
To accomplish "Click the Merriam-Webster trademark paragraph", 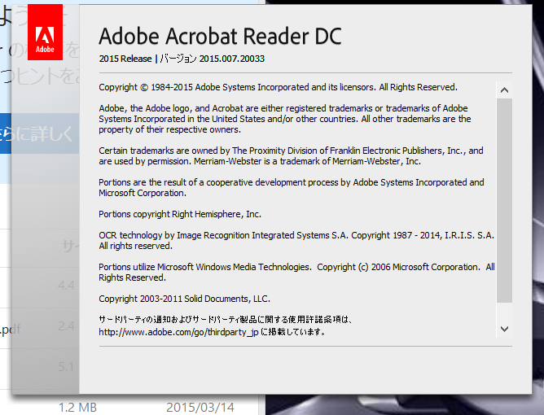I will (x=291, y=156).
